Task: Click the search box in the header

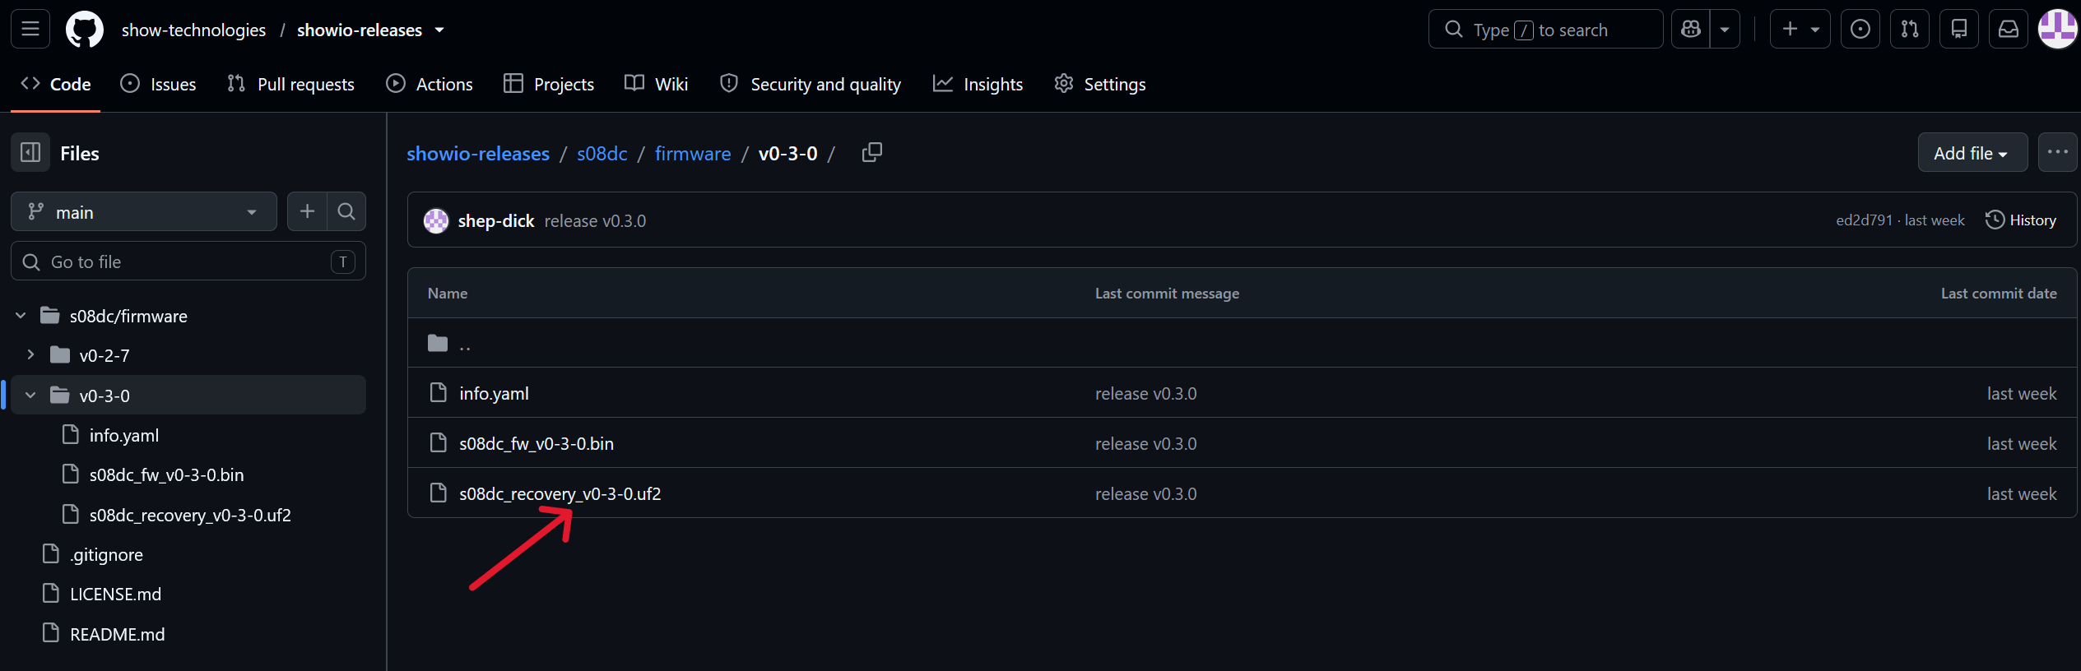Action: (1545, 30)
